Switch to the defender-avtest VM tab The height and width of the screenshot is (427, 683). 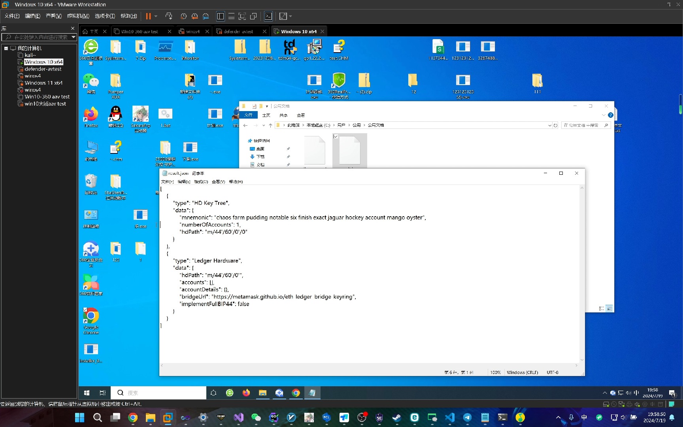click(x=238, y=32)
